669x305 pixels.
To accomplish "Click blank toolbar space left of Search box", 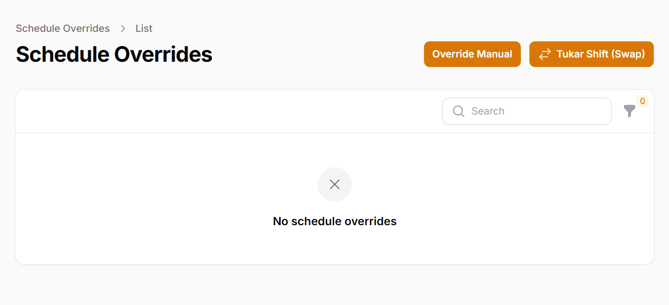I will (228, 111).
